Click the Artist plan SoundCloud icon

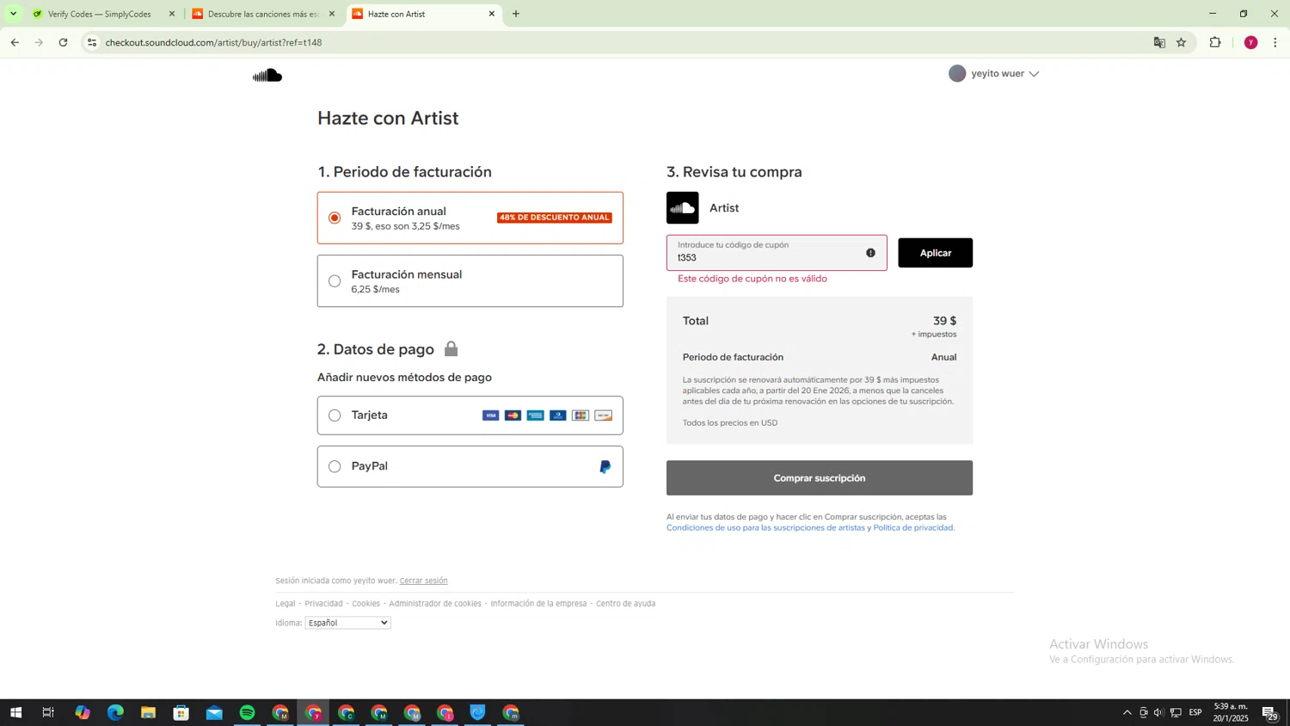point(683,208)
